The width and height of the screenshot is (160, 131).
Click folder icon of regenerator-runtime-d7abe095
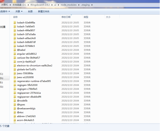point(15,81)
